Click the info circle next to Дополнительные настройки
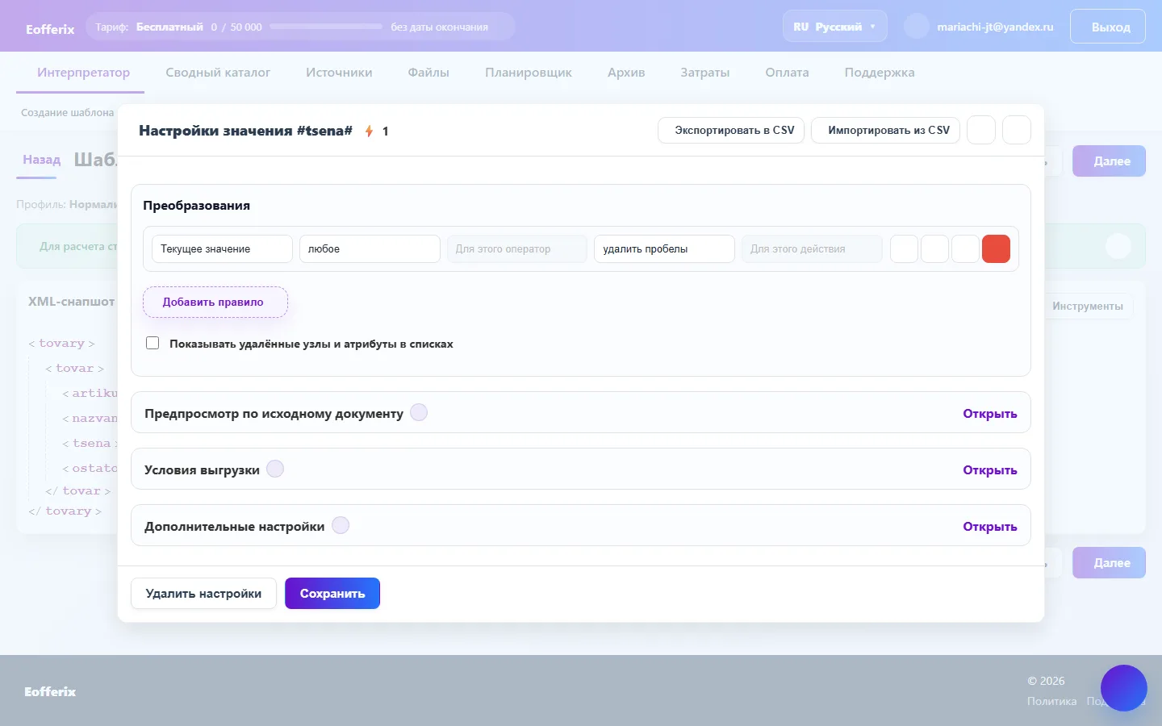1162x726 pixels. (x=341, y=525)
